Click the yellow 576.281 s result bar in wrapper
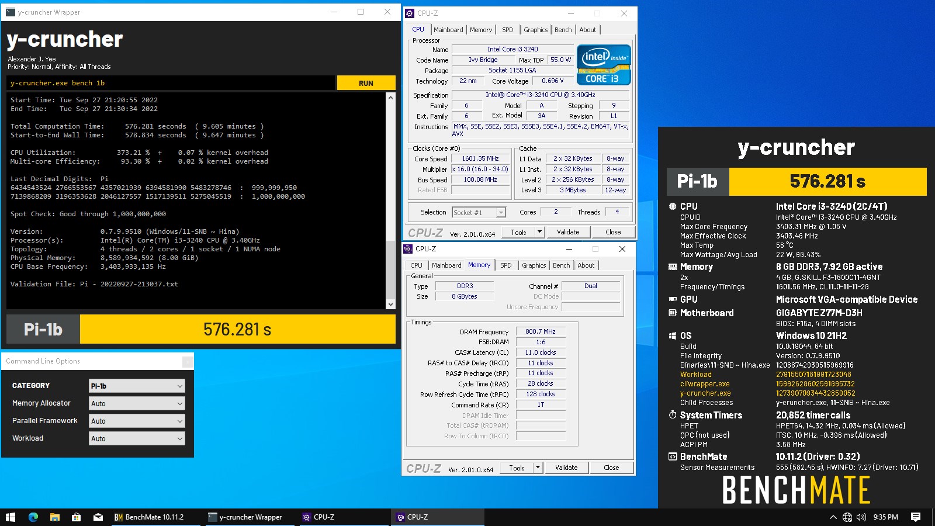Viewport: 935px width, 526px height. (238, 330)
